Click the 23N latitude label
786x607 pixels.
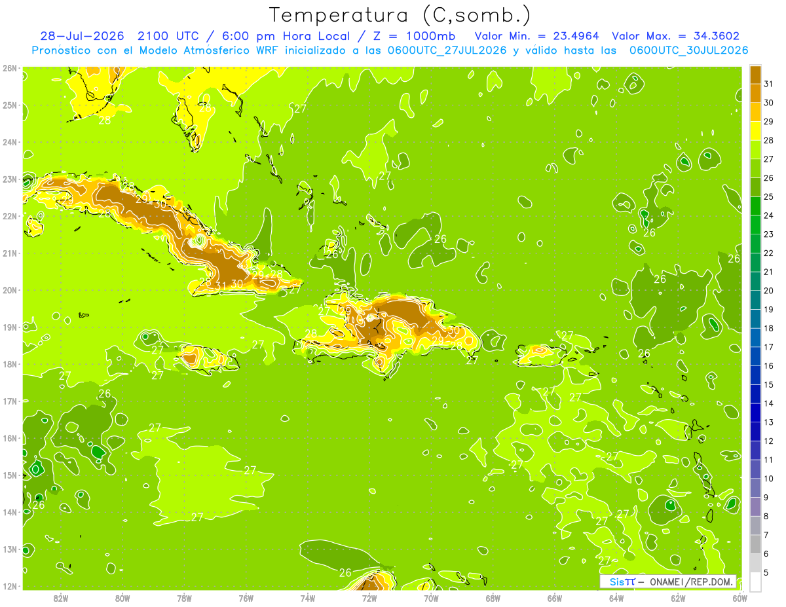(9, 179)
